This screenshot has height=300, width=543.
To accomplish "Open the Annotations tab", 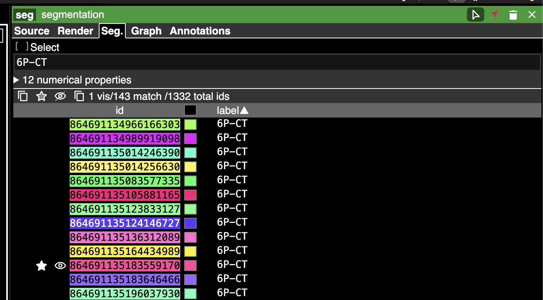I will click(200, 31).
